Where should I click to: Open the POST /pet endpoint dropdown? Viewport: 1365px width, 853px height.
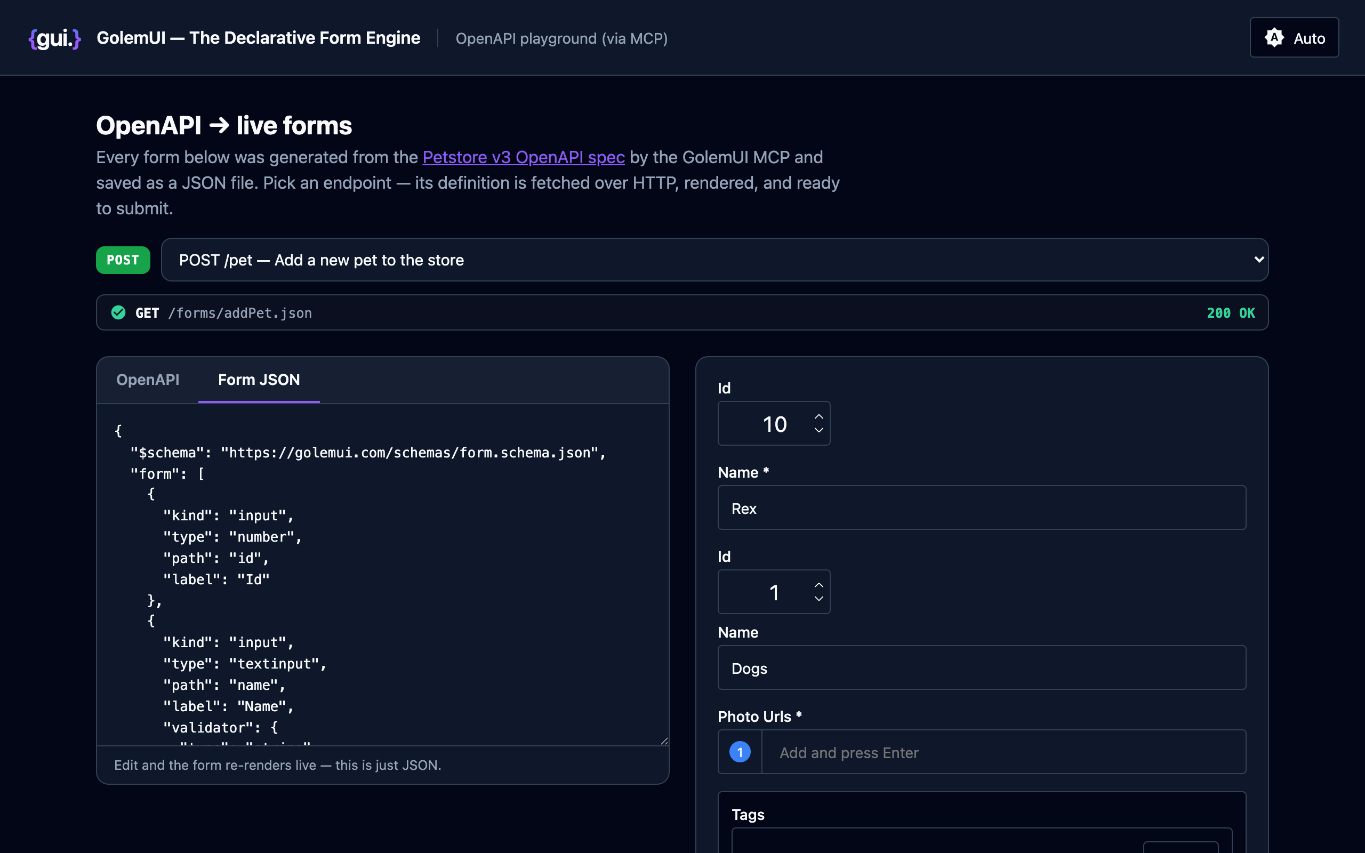point(714,260)
